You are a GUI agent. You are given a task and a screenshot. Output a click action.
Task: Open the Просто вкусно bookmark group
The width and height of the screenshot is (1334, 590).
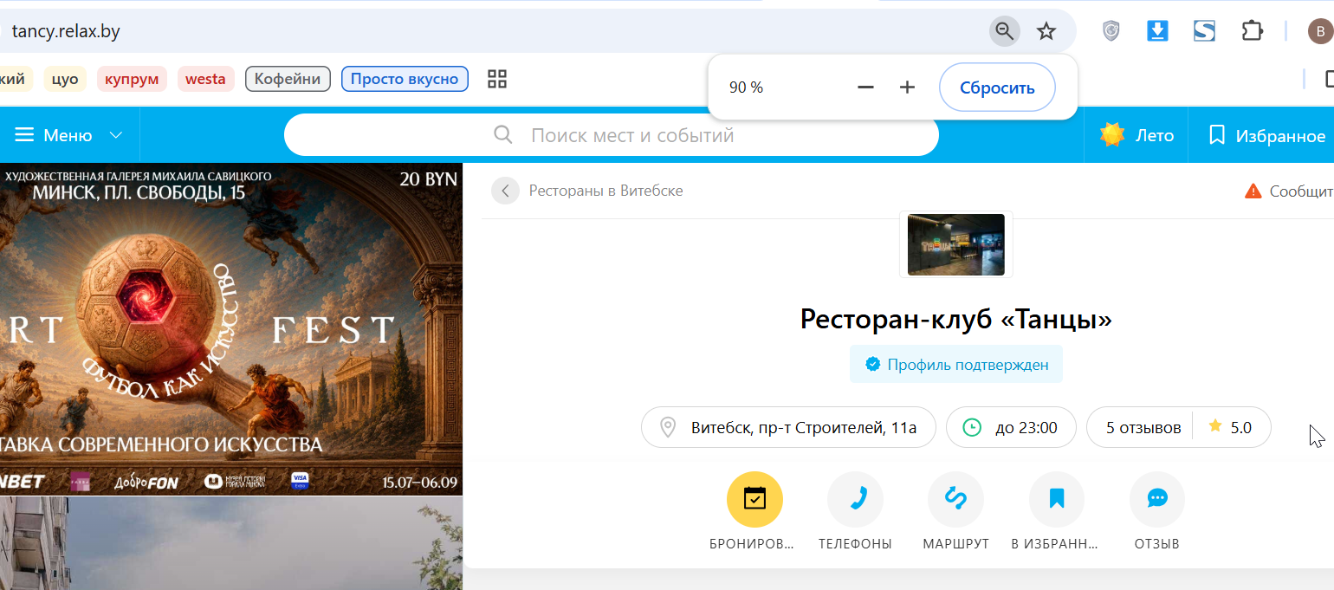[405, 79]
